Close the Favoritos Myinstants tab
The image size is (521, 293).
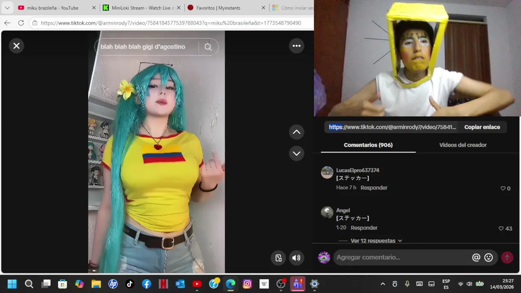tap(263, 8)
